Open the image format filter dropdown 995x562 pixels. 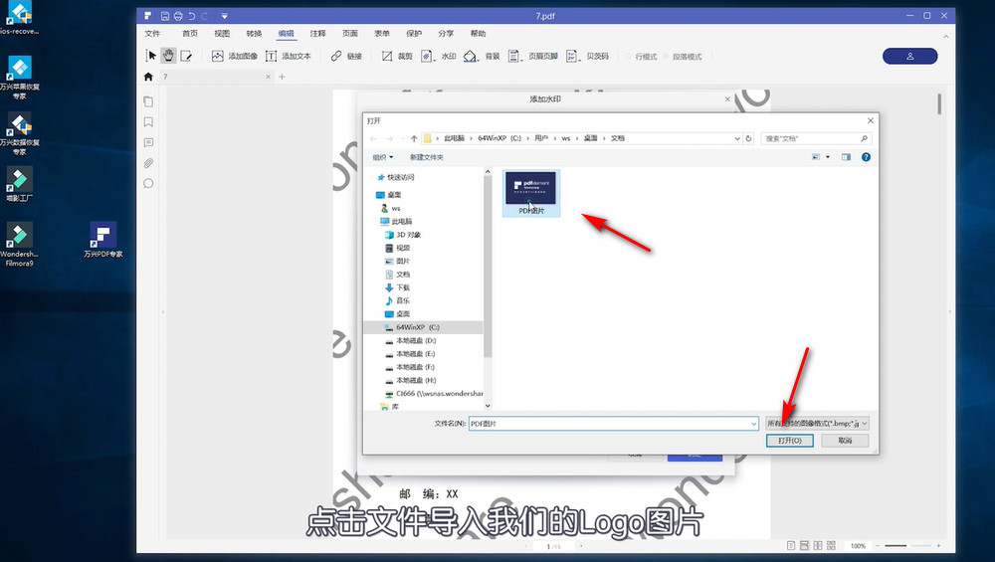click(x=817, y=423)
